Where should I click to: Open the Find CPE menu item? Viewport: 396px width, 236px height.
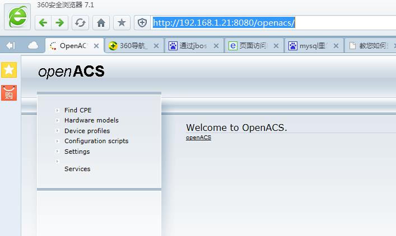[78, 110]
